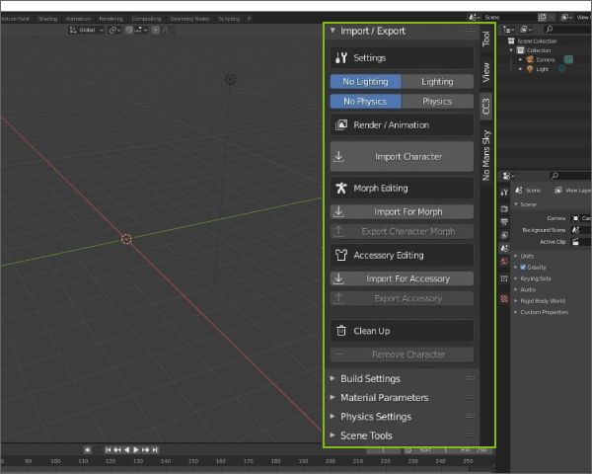The image size is (592, 474).
Task: Switch to the Compositing workspace tab
Action: point(146,19)
